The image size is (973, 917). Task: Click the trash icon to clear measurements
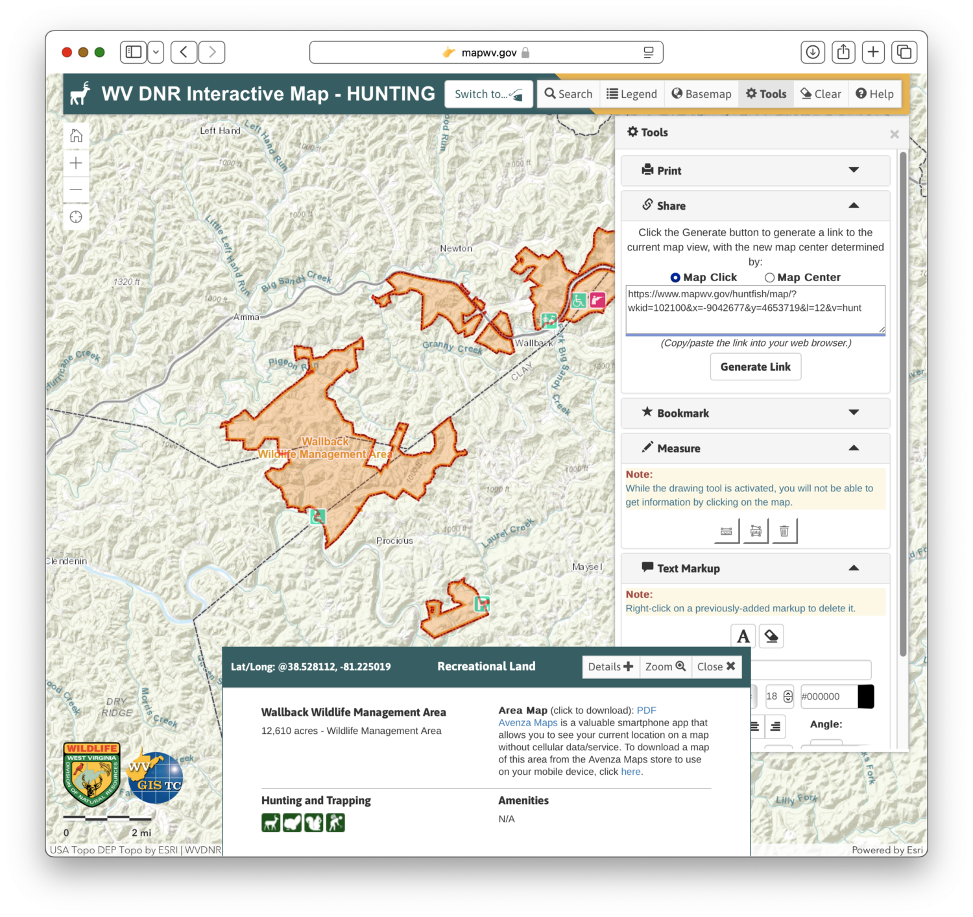click(784, 530)
